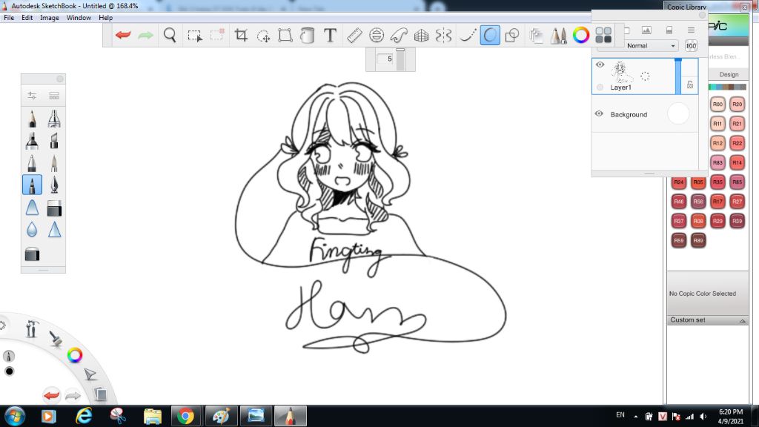759x427 pixels.
Task: Open the Layer Editor from toolbar
Action: pyautogui.click(x=536, y=36)
